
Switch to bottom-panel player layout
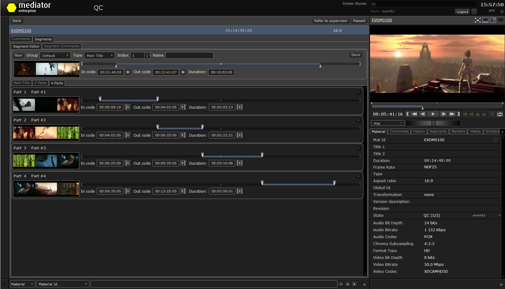[x=485, y=20]
